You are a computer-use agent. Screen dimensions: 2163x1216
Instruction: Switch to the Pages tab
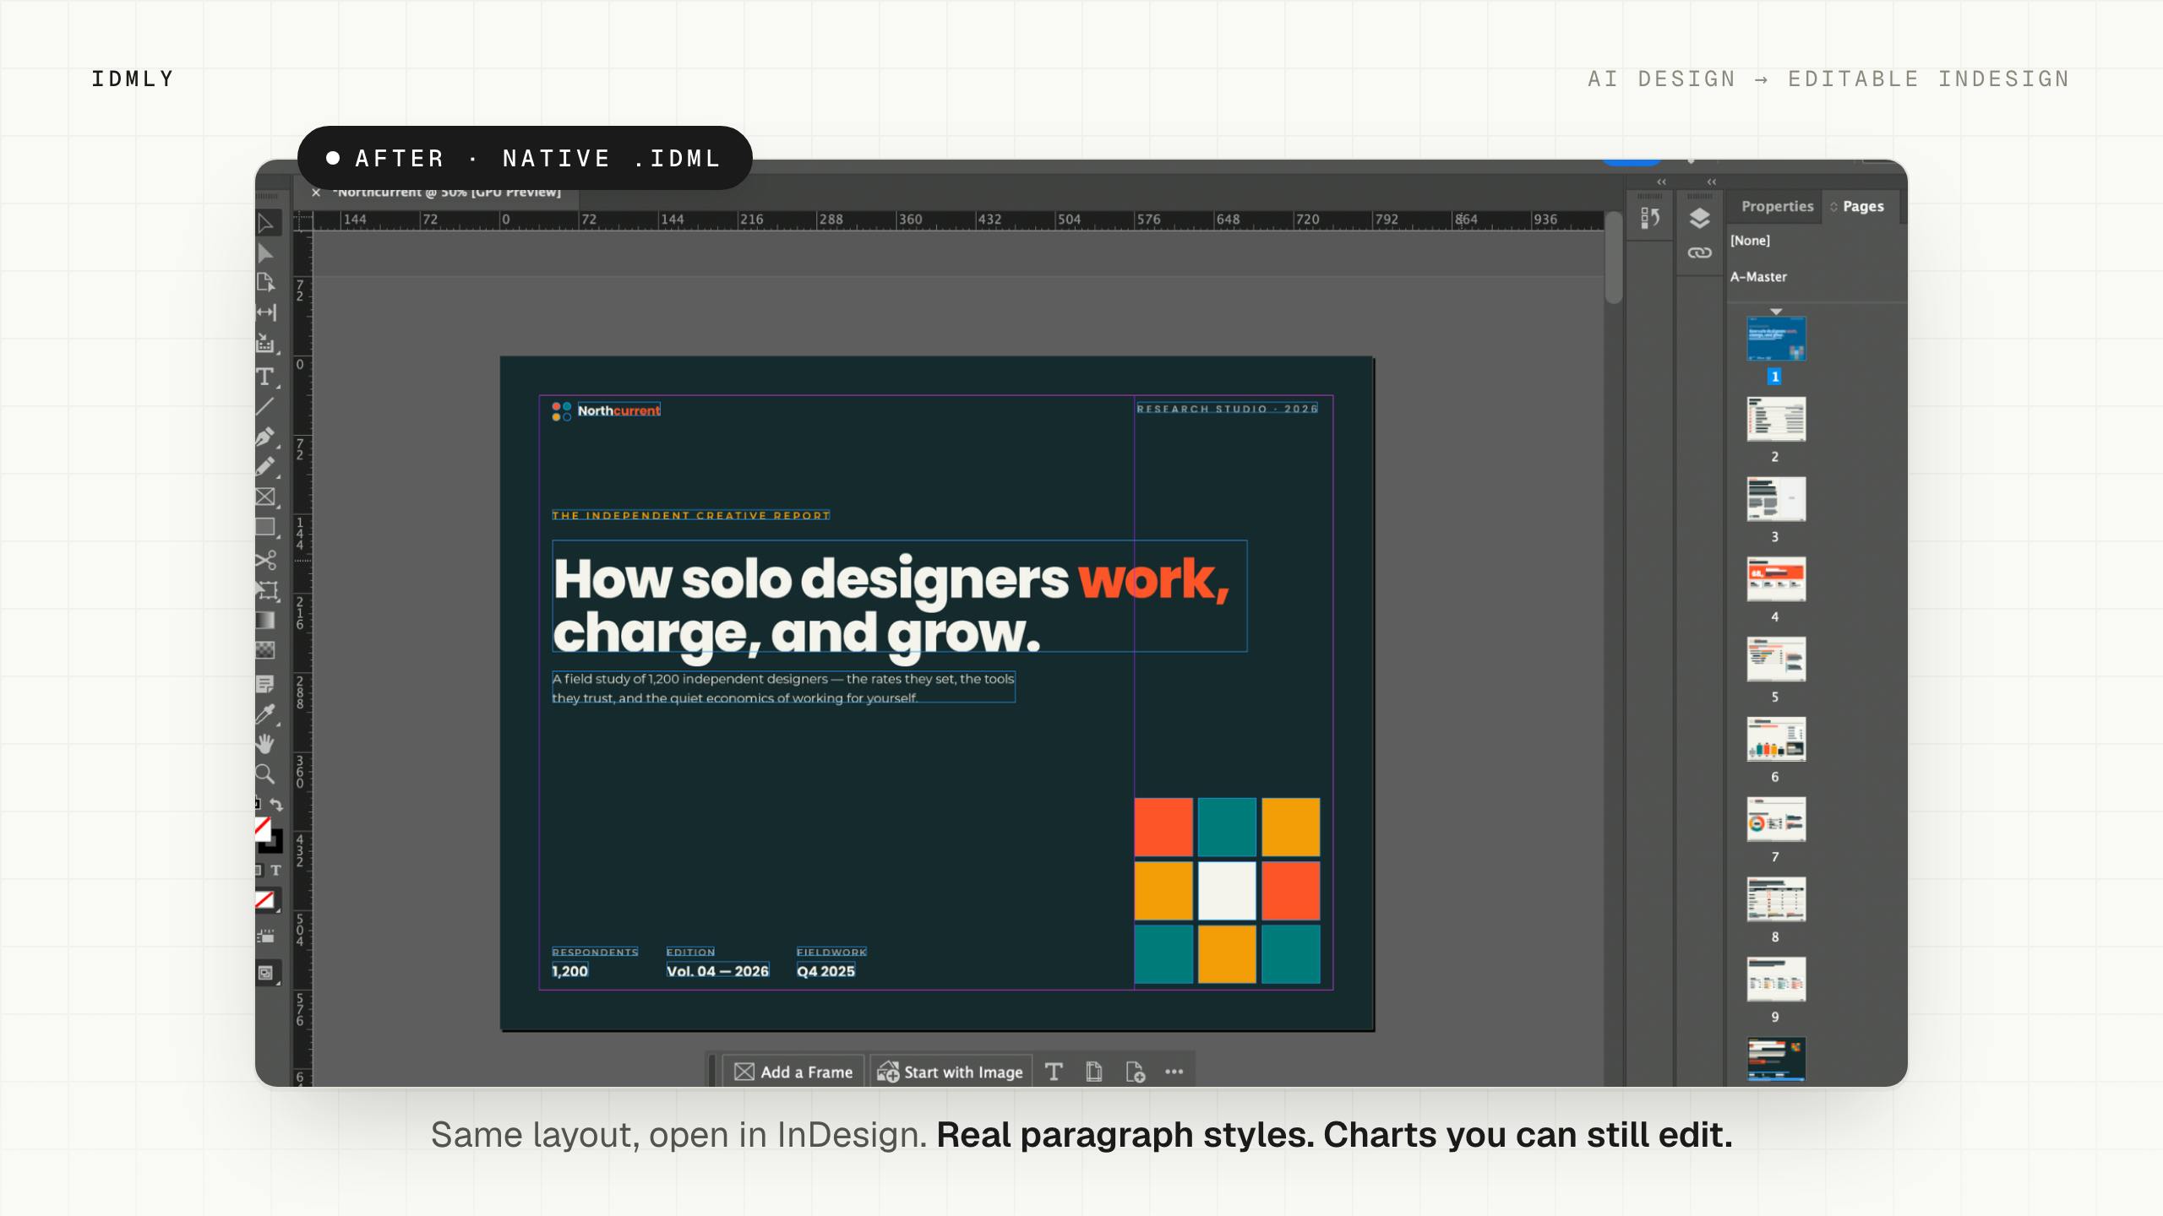pyautogui.click(x=1863, y=206)
